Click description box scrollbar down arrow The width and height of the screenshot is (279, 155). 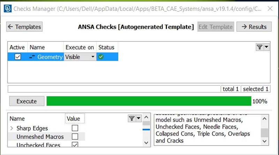[x=264, y=141]
